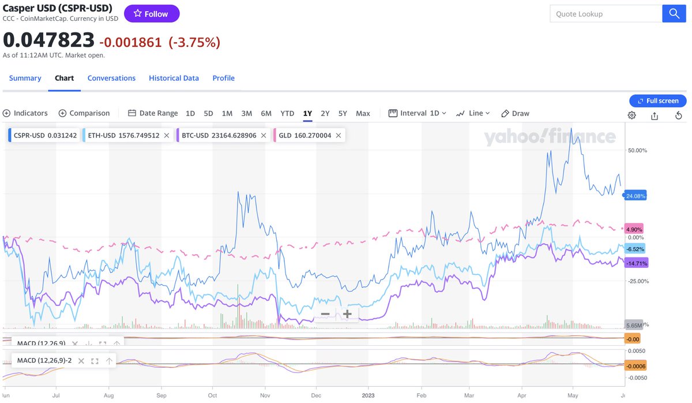Open the Summary tab
The image size is (692, 403).
[x=25, y=78]
